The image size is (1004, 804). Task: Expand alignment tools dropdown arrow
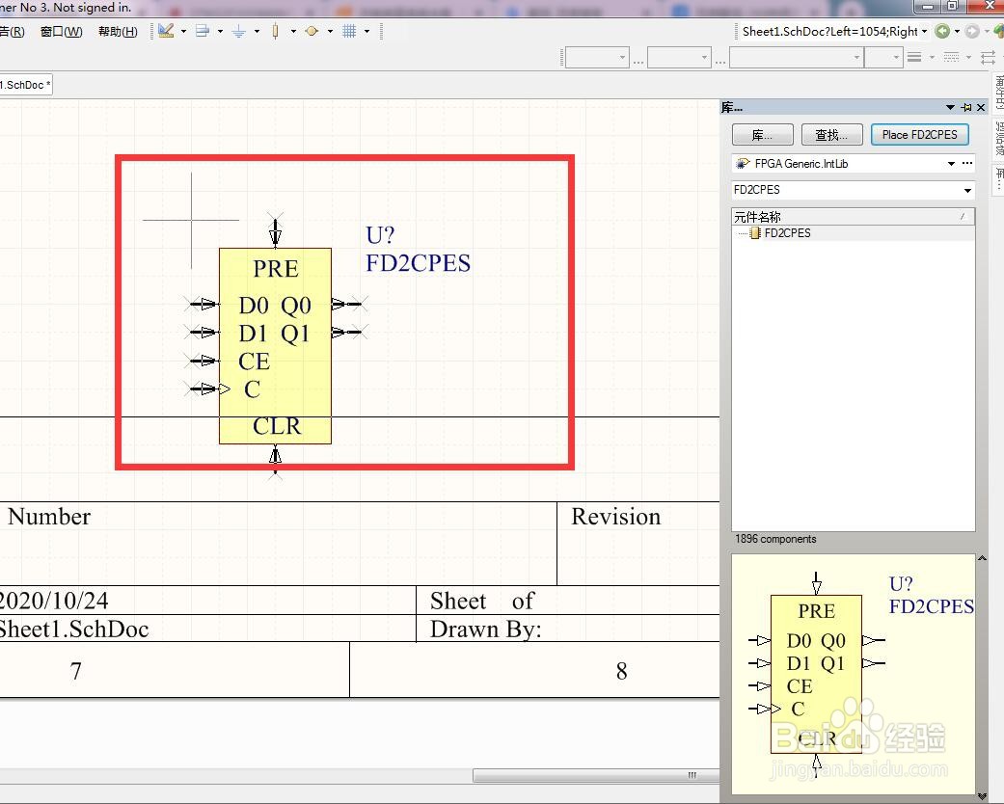tap(220, 31)
